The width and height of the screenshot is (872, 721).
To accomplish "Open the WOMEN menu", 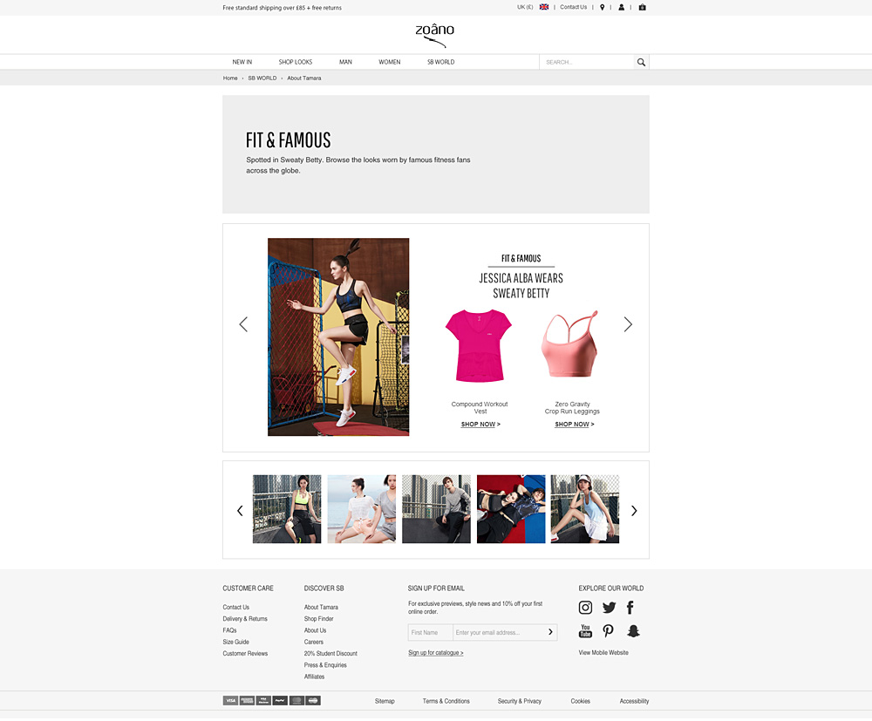I will click(389, 62).
